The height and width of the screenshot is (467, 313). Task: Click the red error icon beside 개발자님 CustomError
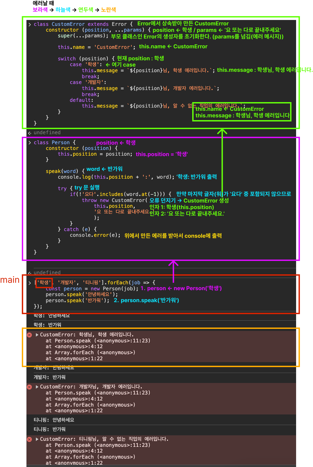pos(29,387)
